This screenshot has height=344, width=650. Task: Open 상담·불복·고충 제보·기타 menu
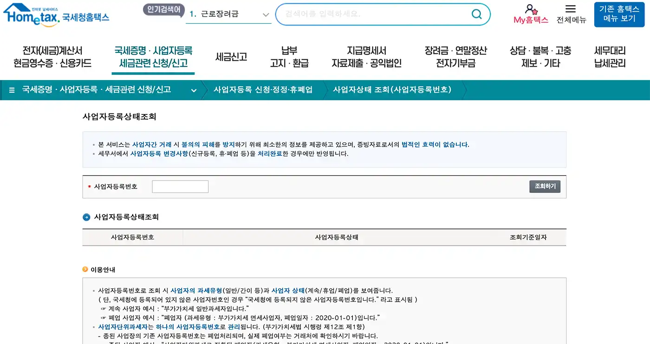point(540,57)
